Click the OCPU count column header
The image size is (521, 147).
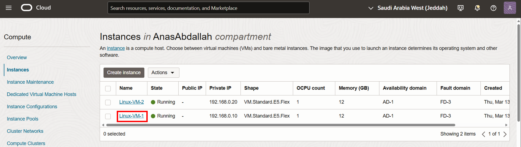click(311, 88)
